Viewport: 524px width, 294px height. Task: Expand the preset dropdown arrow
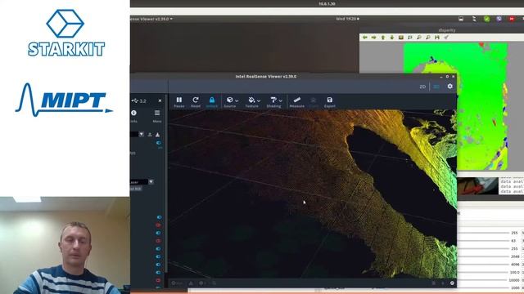point(142,134)
